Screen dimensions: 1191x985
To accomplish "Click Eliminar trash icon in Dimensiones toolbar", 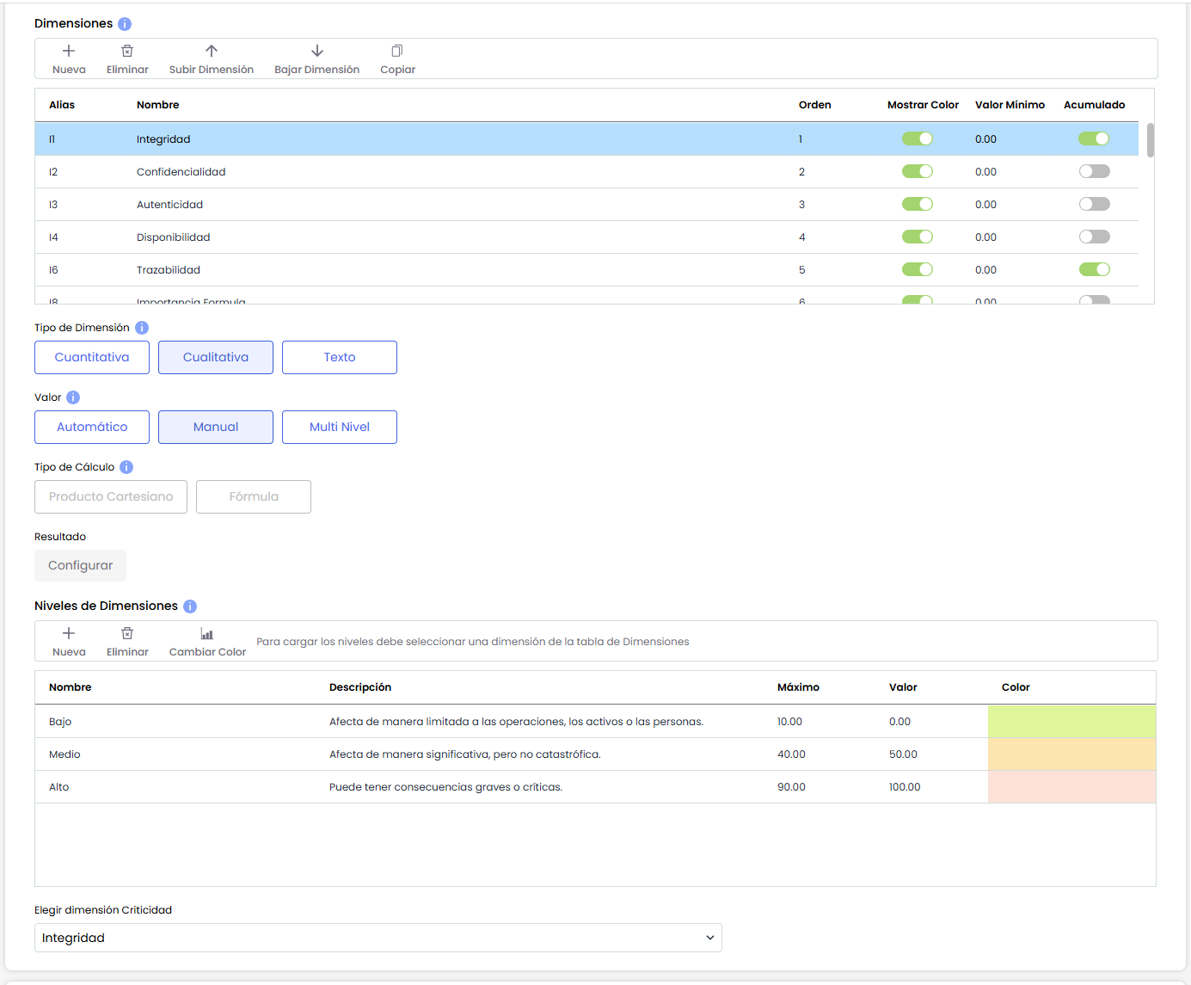I will 127,52.
